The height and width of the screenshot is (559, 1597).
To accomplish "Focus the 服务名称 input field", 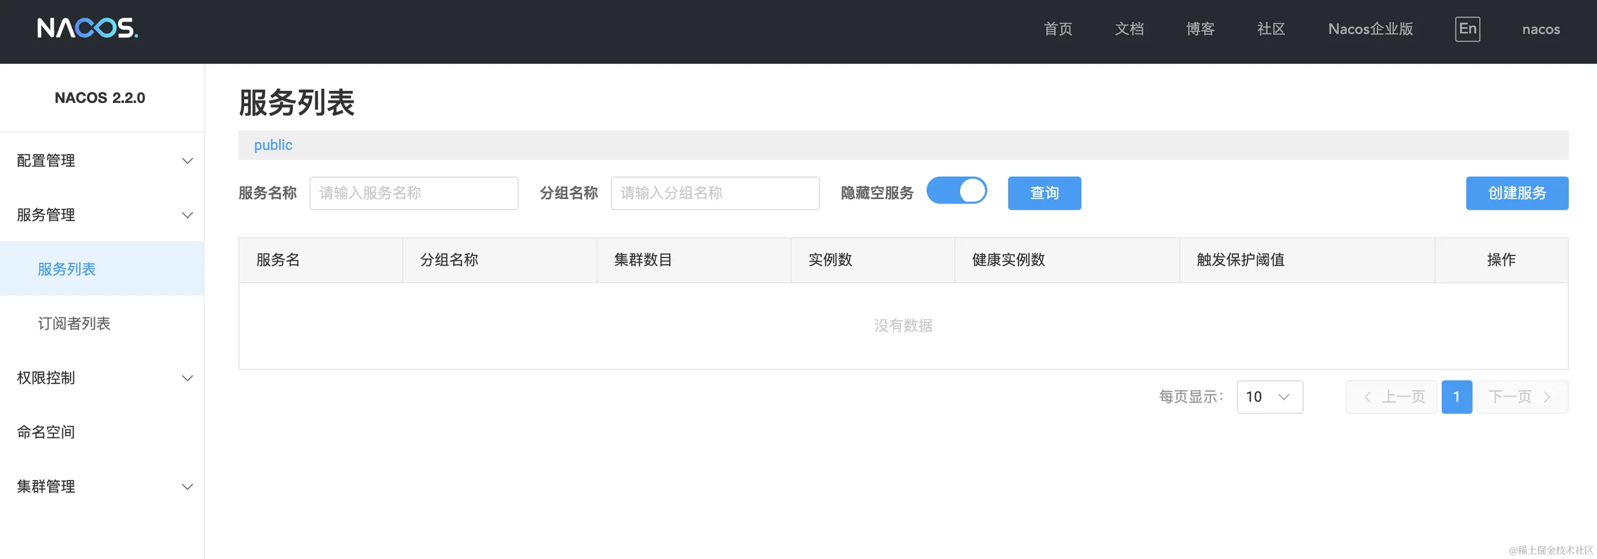I will pos(414,193).
